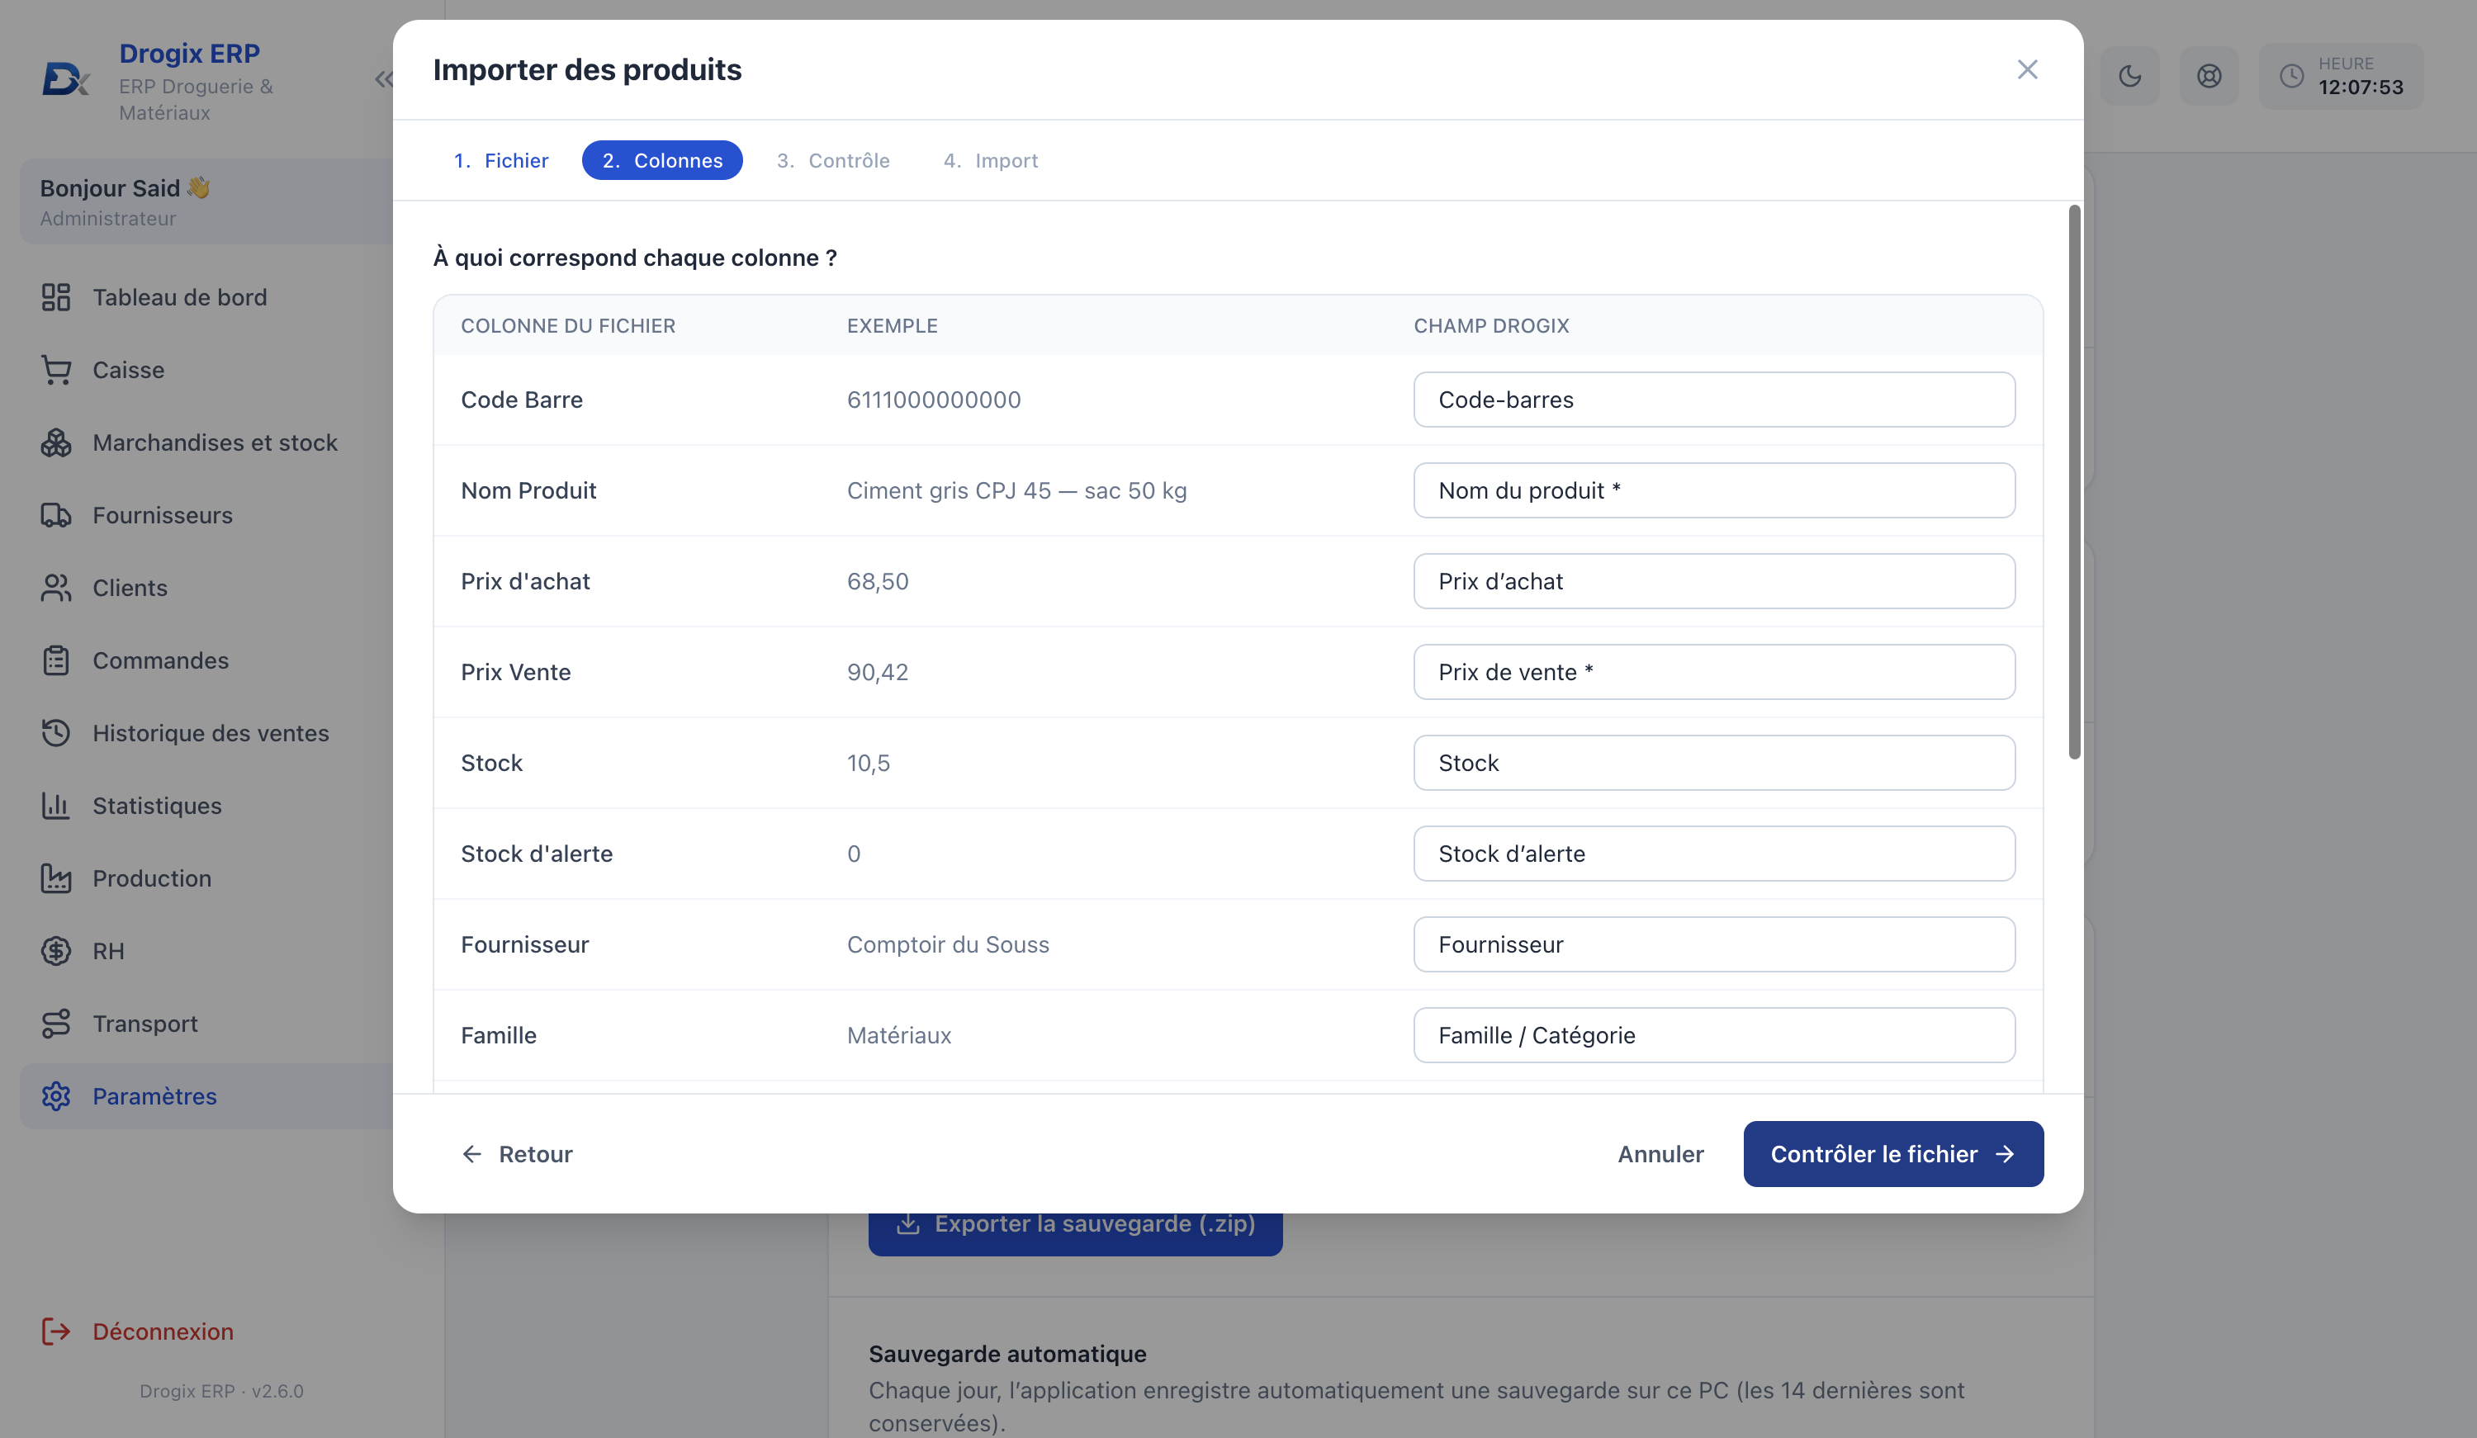Click the HEURE clock widget
The image size is (2477, 1438).
coord(2342,76)
